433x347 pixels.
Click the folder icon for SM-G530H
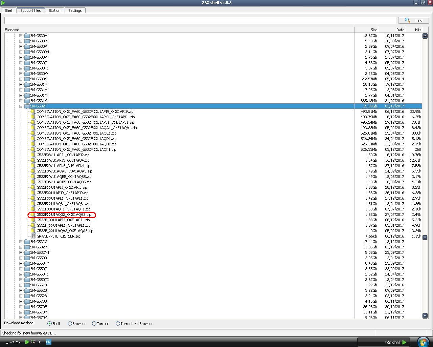27,36
